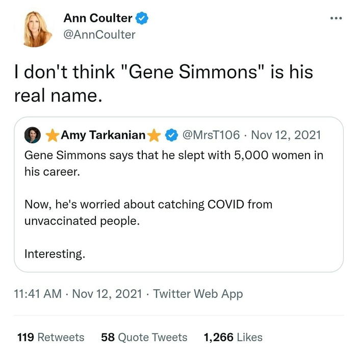Image resolution: width=357 pixels, height=356 pixels.
Task: View the 58 Quote Tweets list
Action: point(144,337)
